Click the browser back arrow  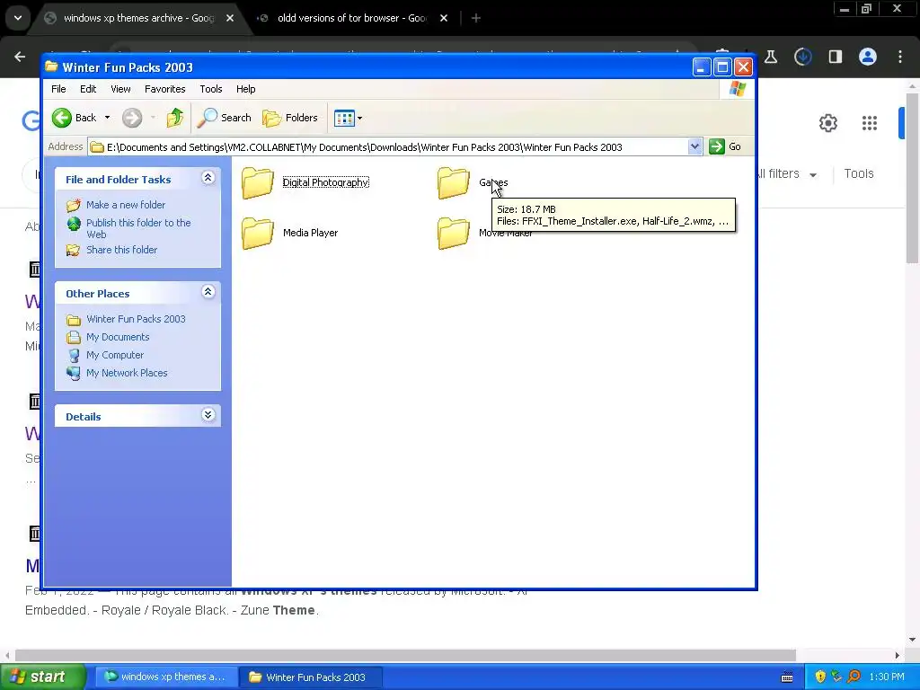[x=20, y=57]
